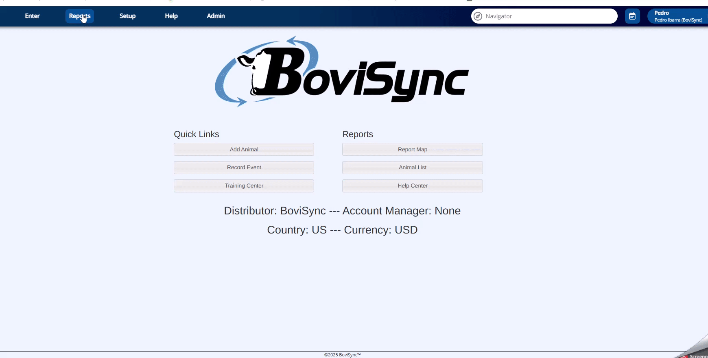
Task: Click the Reports section heading
Action: (x=358, y=134)
